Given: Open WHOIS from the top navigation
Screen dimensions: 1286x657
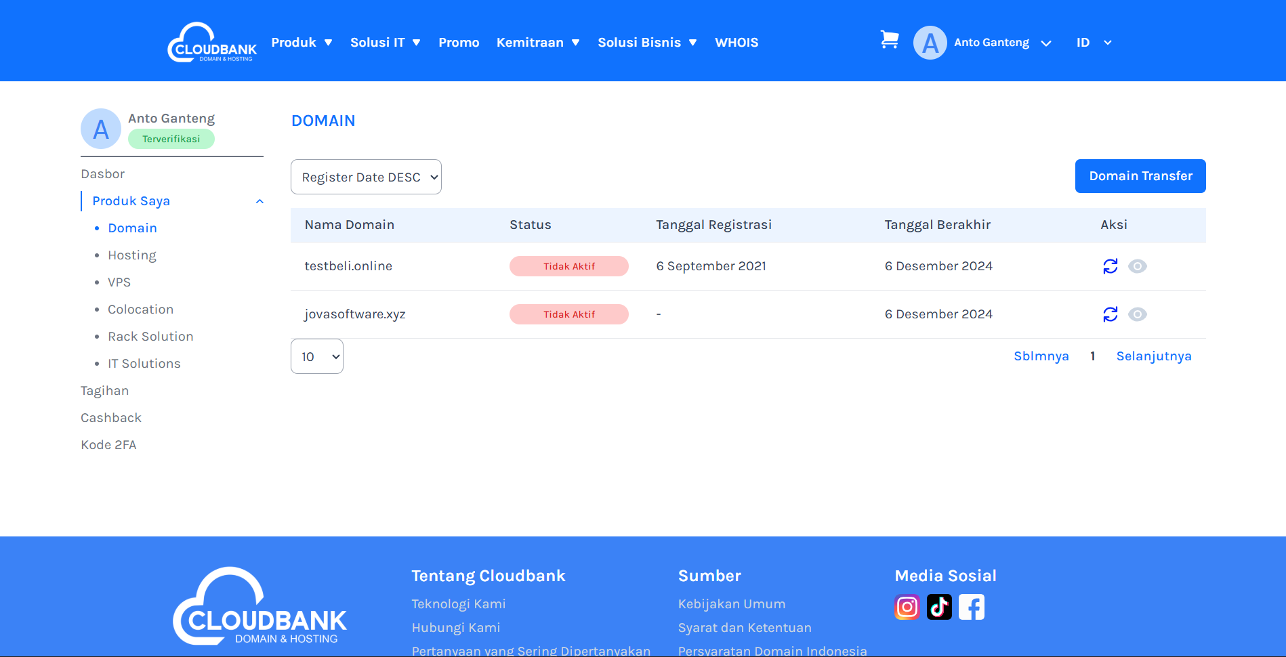Looking at the screenshot, I should pos(737,43).
